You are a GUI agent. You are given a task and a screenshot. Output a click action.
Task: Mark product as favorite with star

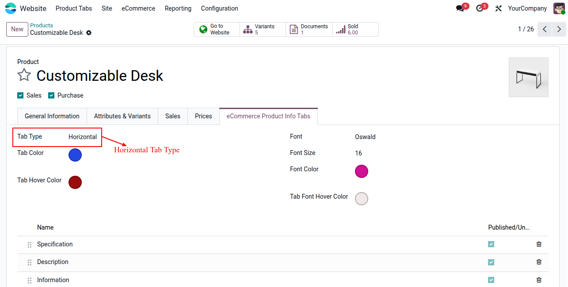(x=24, y=75)
